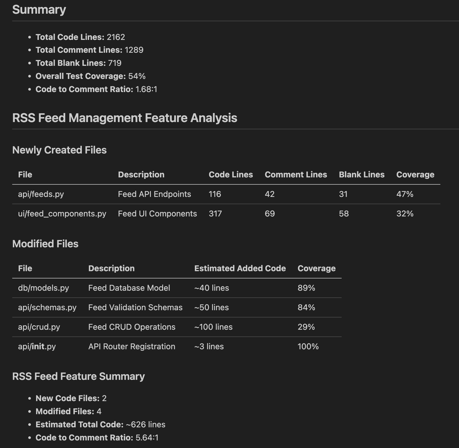Click the Comment Lines column header

296,174
